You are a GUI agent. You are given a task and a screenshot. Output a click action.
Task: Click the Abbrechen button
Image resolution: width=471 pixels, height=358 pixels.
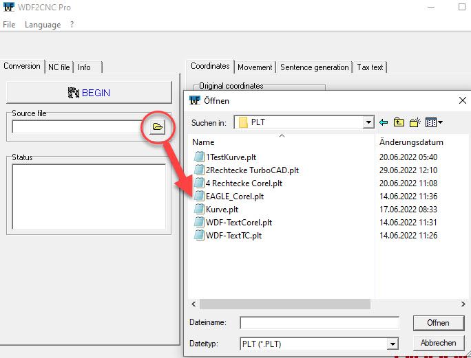pos(438,343)
